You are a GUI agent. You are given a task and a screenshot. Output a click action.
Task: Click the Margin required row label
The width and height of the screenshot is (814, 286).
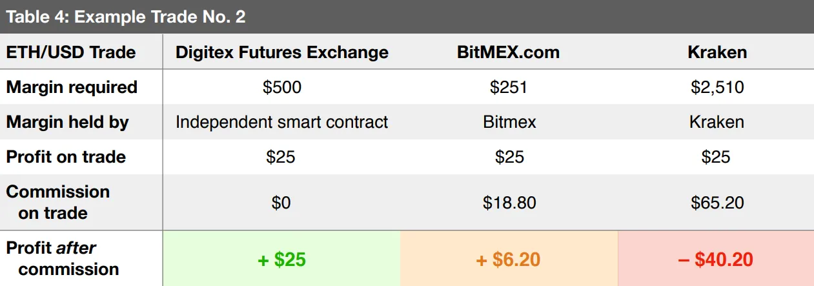(x=72, y=87)
